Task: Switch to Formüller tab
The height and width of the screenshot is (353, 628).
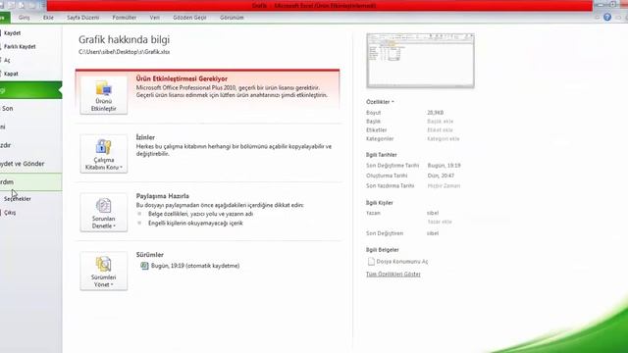Action: (125, 18)
